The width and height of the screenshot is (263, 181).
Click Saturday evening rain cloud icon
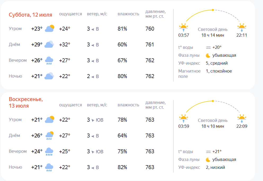tap(49, 60)
